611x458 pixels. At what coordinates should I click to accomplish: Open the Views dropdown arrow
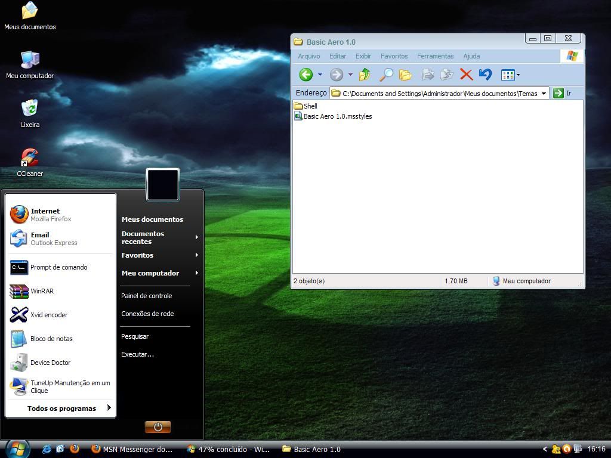[x=518, y=75]
